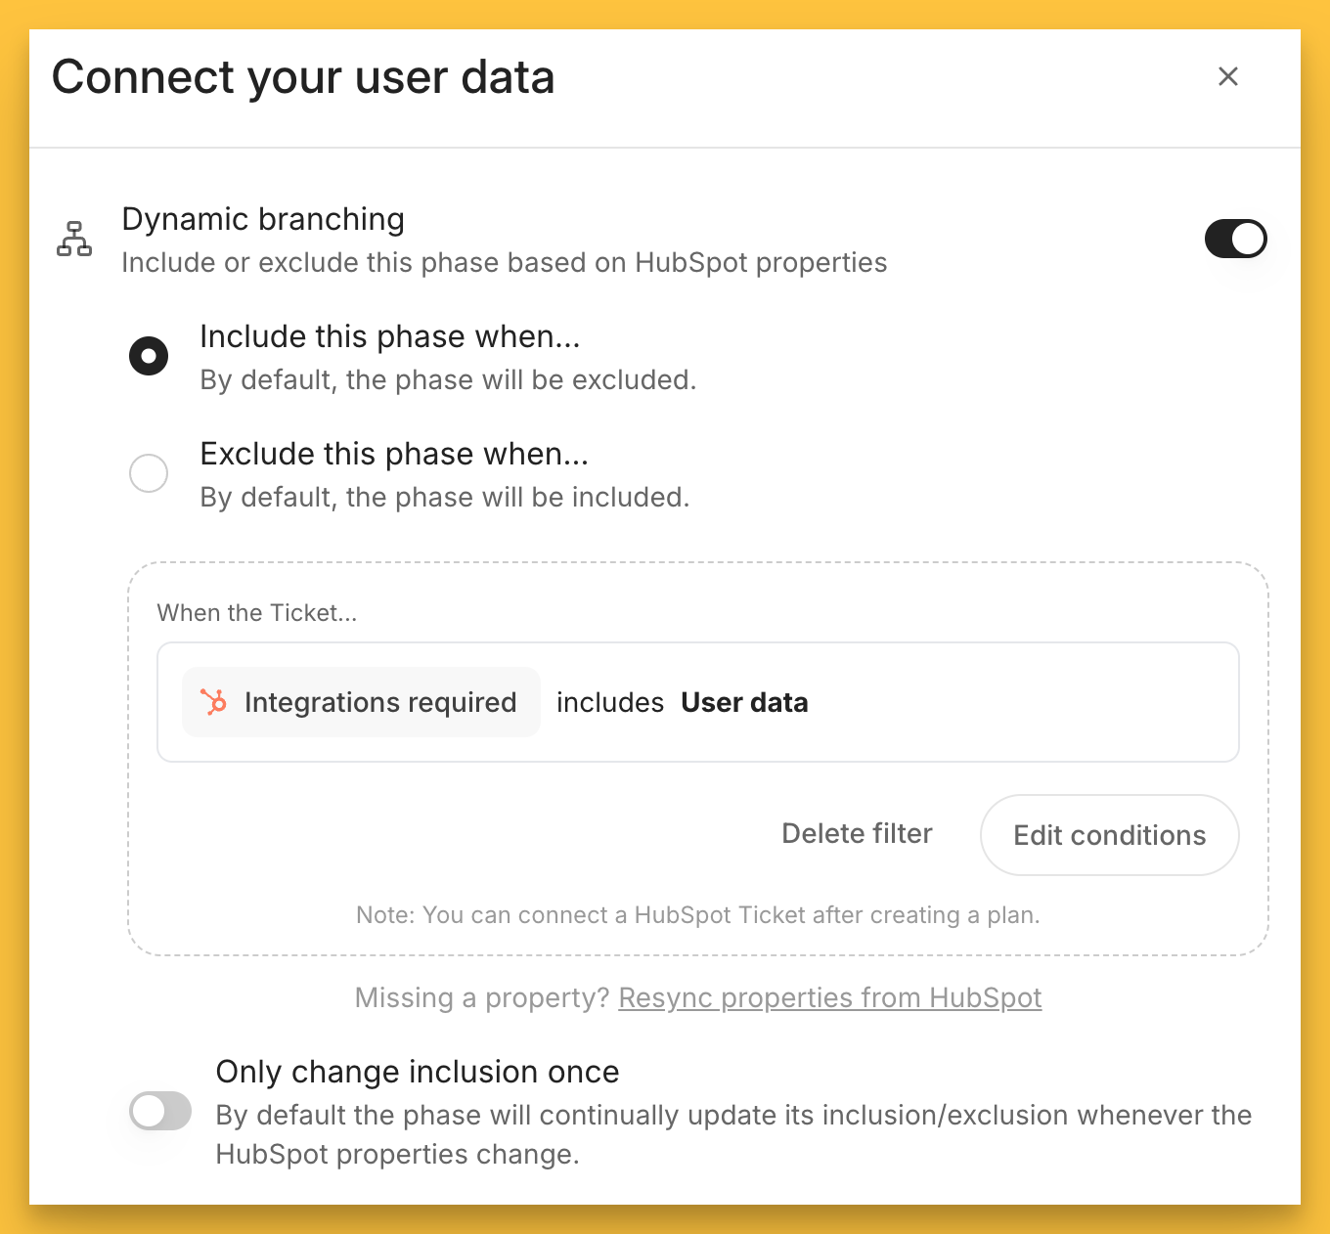Viewport: 1330px width, 1234px height.
Task: Close the Connect your user data dialog
Action: pos(1227,76)
